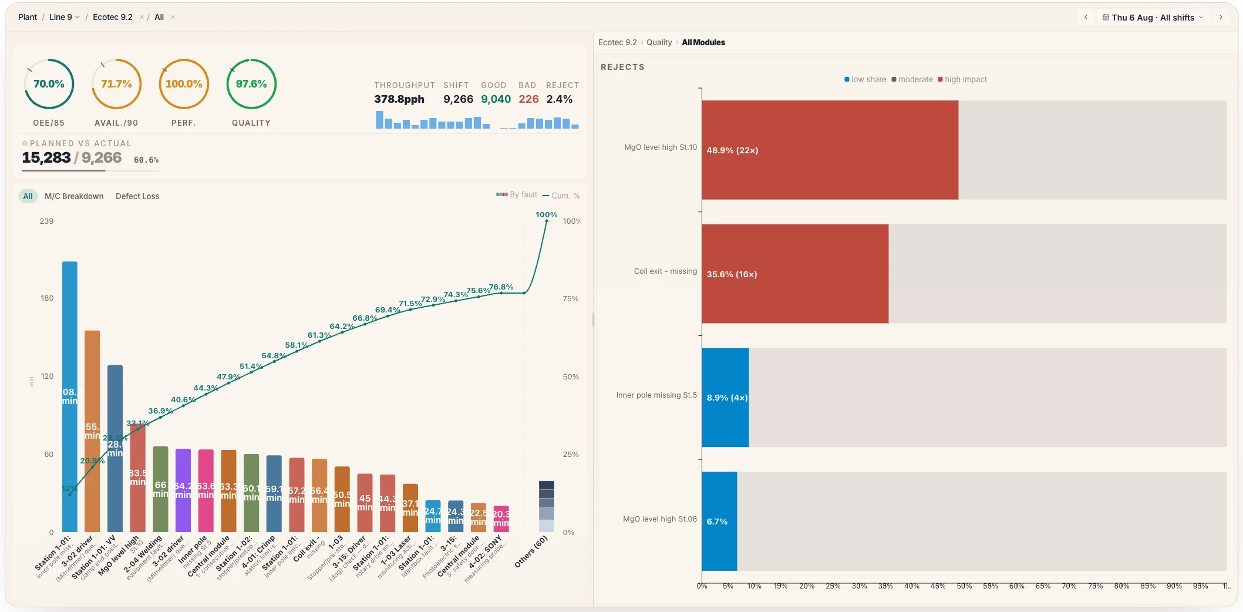Open the Line 9 dropdown in breadcrumb
The width and height of the screenshot is (1243, 612).
click(64, 17)
